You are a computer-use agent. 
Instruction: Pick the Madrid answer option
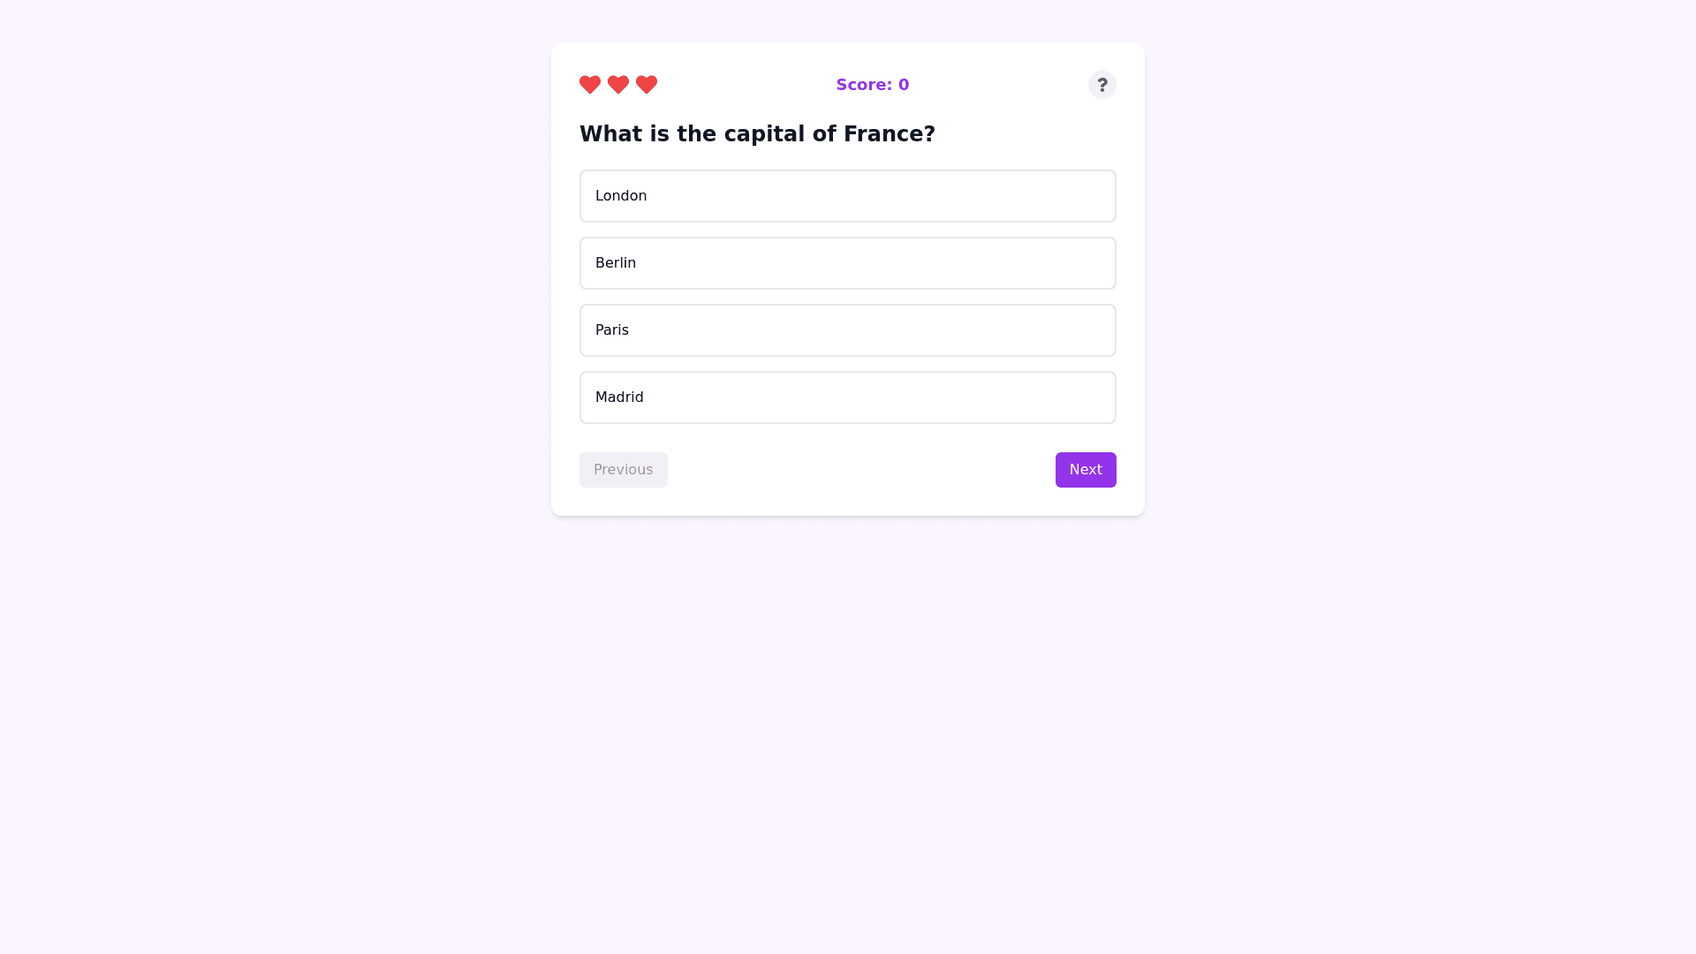click(847, 397)
